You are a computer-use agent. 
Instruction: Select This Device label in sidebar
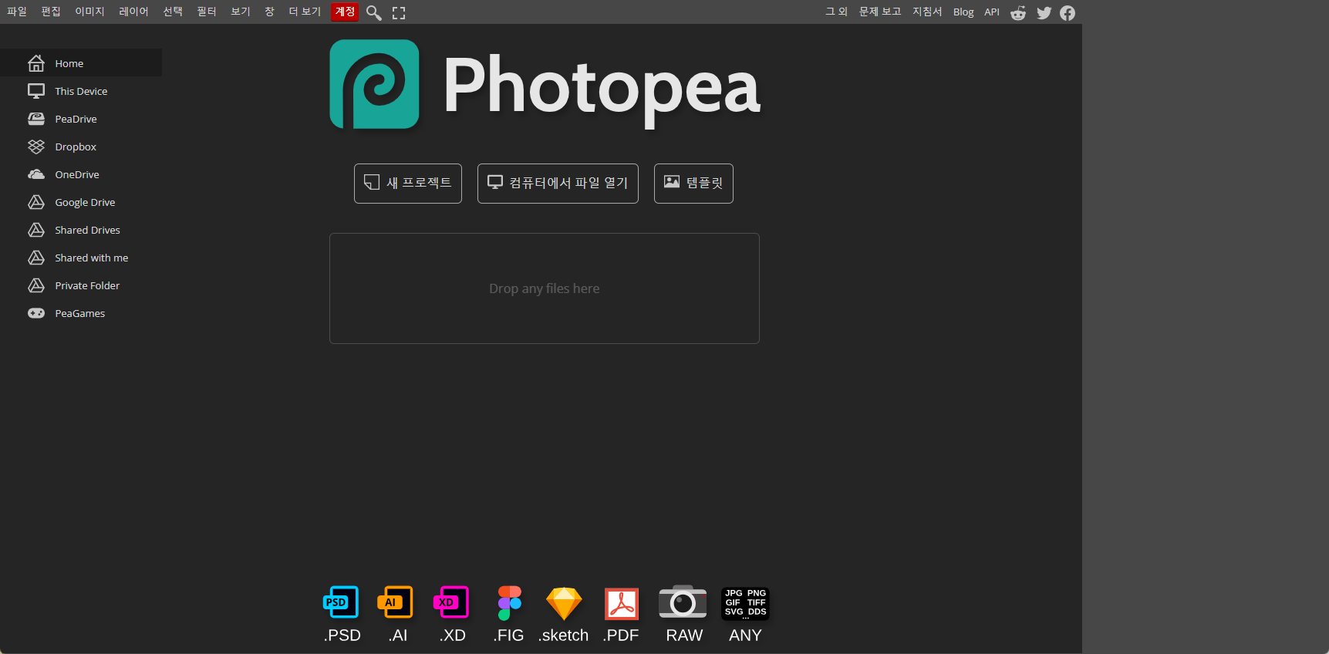(x=81, y=91)
